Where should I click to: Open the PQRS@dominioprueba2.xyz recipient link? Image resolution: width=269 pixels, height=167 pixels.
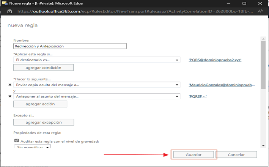pos(215,60)
